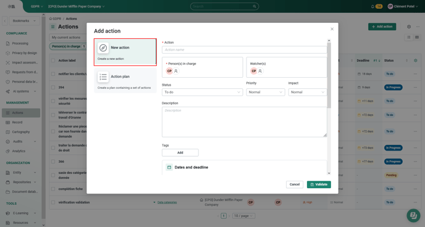
Task: Open the Priority dropdown
Action: click(x=266, y=93)
